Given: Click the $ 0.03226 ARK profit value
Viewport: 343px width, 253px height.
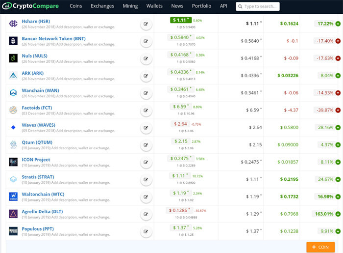Looking at the screenshot, I should (288, 76).
